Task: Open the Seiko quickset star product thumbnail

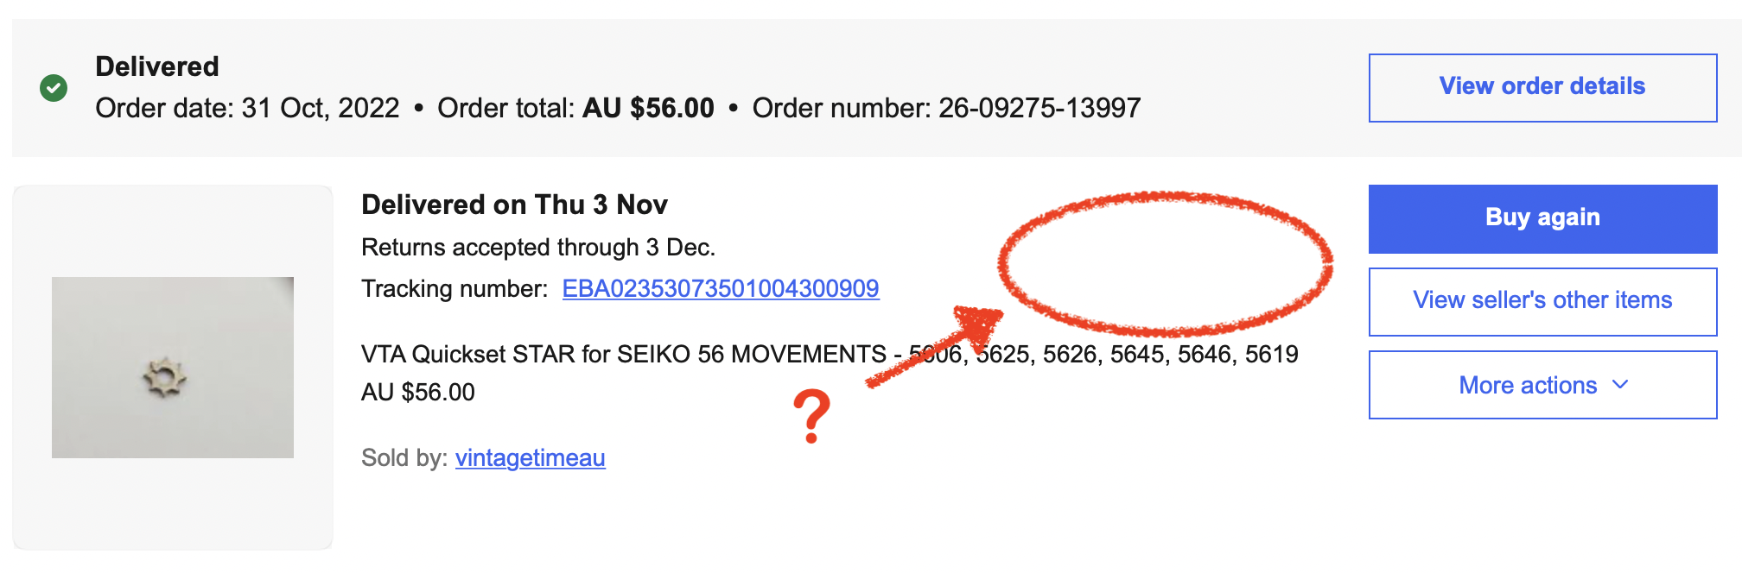Action: coord(173,368)
